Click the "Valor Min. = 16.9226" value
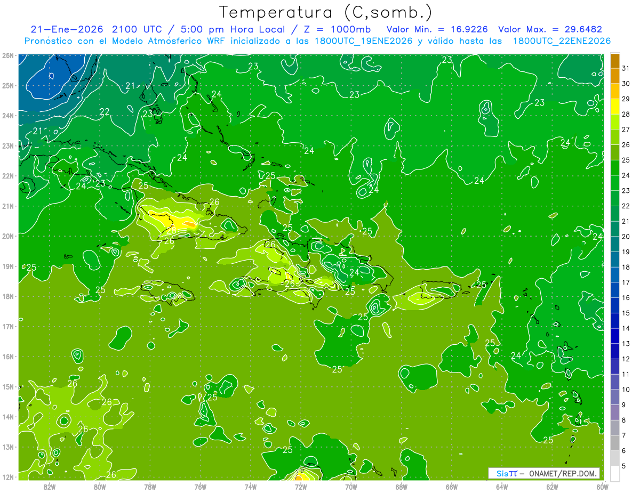Screen dimensions: 640x494 point(437,29)
